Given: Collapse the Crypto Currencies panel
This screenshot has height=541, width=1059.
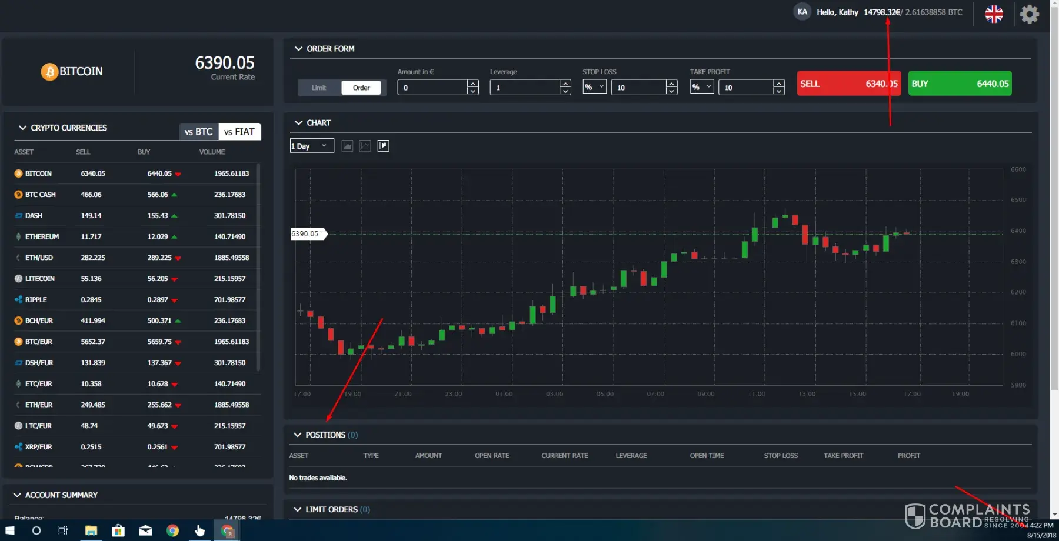Looking at the screenshot, I should [x=22, y=128].
